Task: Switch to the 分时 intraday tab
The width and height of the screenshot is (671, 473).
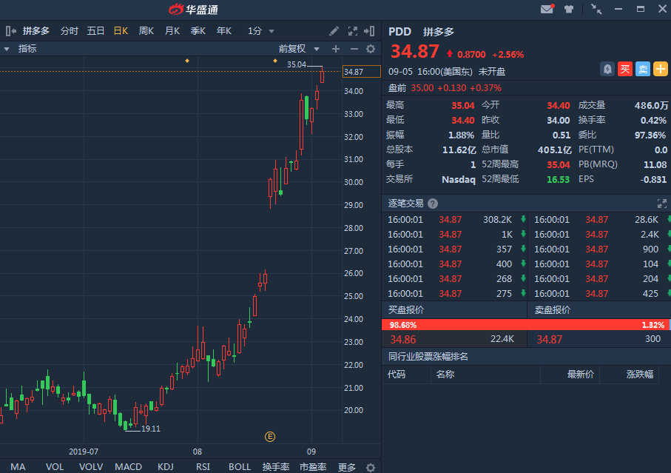Action: tap(69, 31)
